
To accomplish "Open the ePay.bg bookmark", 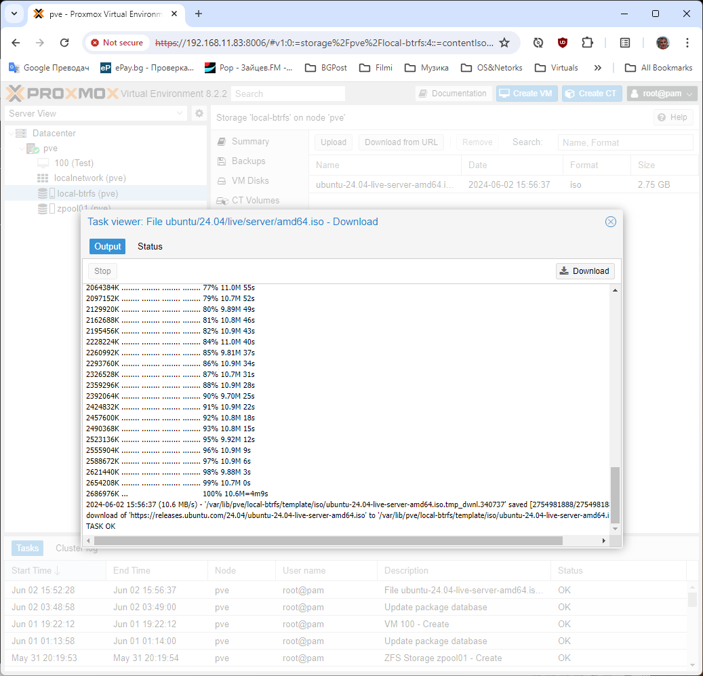I will (x=147, y=68).
